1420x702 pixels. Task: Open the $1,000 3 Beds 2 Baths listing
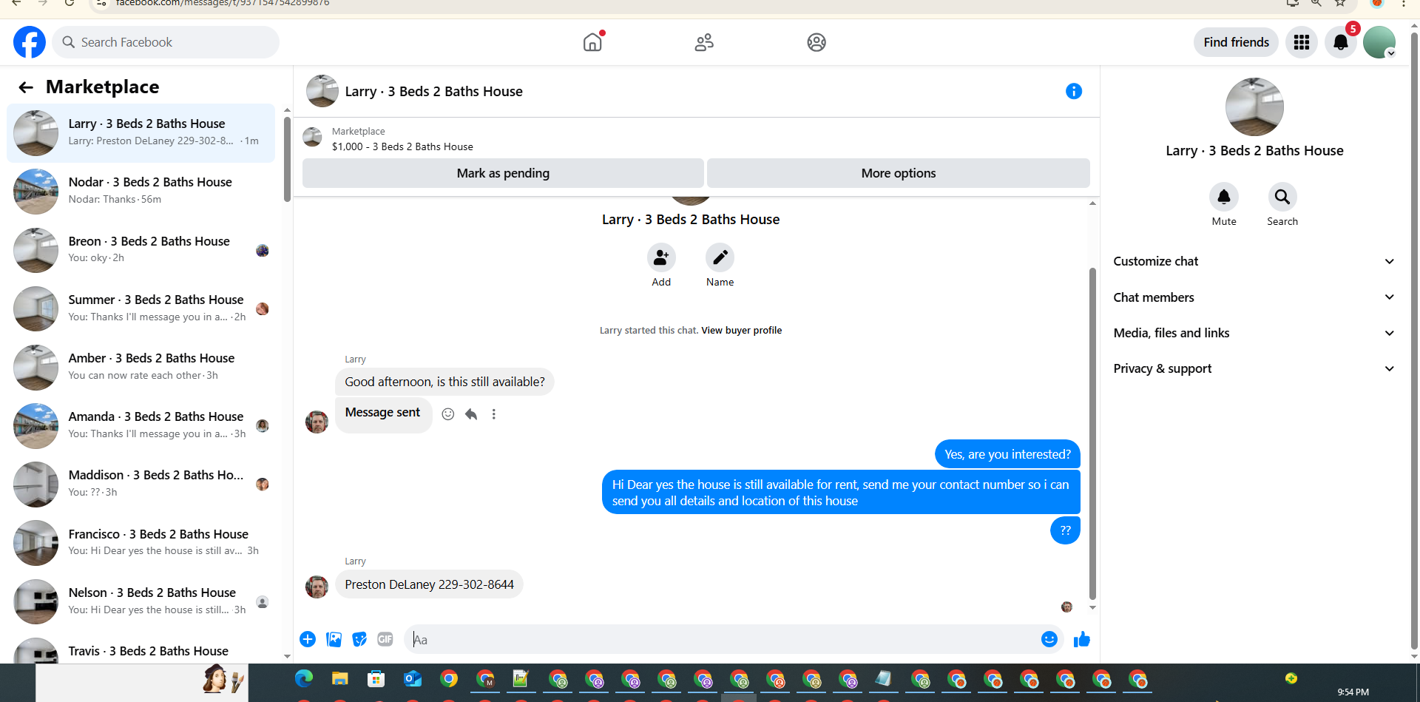tap(402, 146)
